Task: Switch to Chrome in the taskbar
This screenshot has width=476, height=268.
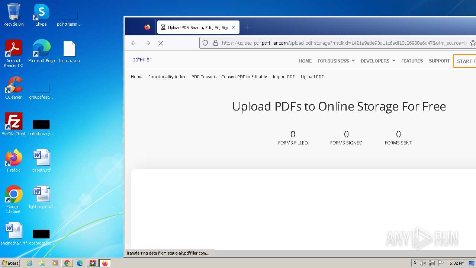Action: click(67, 263)
